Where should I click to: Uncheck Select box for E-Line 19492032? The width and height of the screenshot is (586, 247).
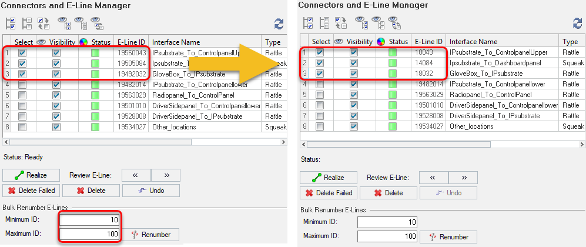(x=22, y=74)
